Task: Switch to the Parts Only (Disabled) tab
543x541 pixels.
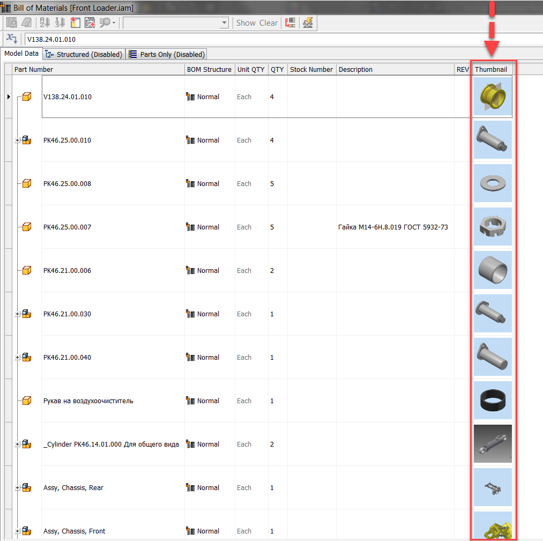Action: [x=167, y=54]
